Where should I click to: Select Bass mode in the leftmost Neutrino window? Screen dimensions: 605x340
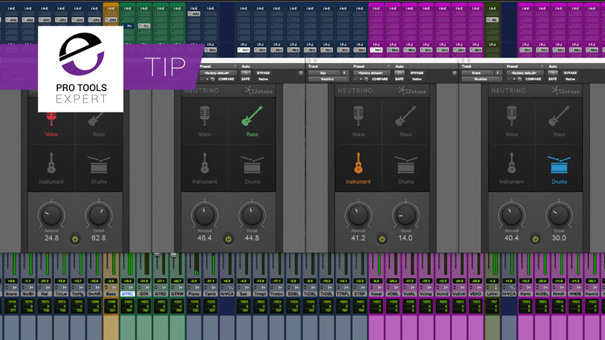click(x=98, y=124)
